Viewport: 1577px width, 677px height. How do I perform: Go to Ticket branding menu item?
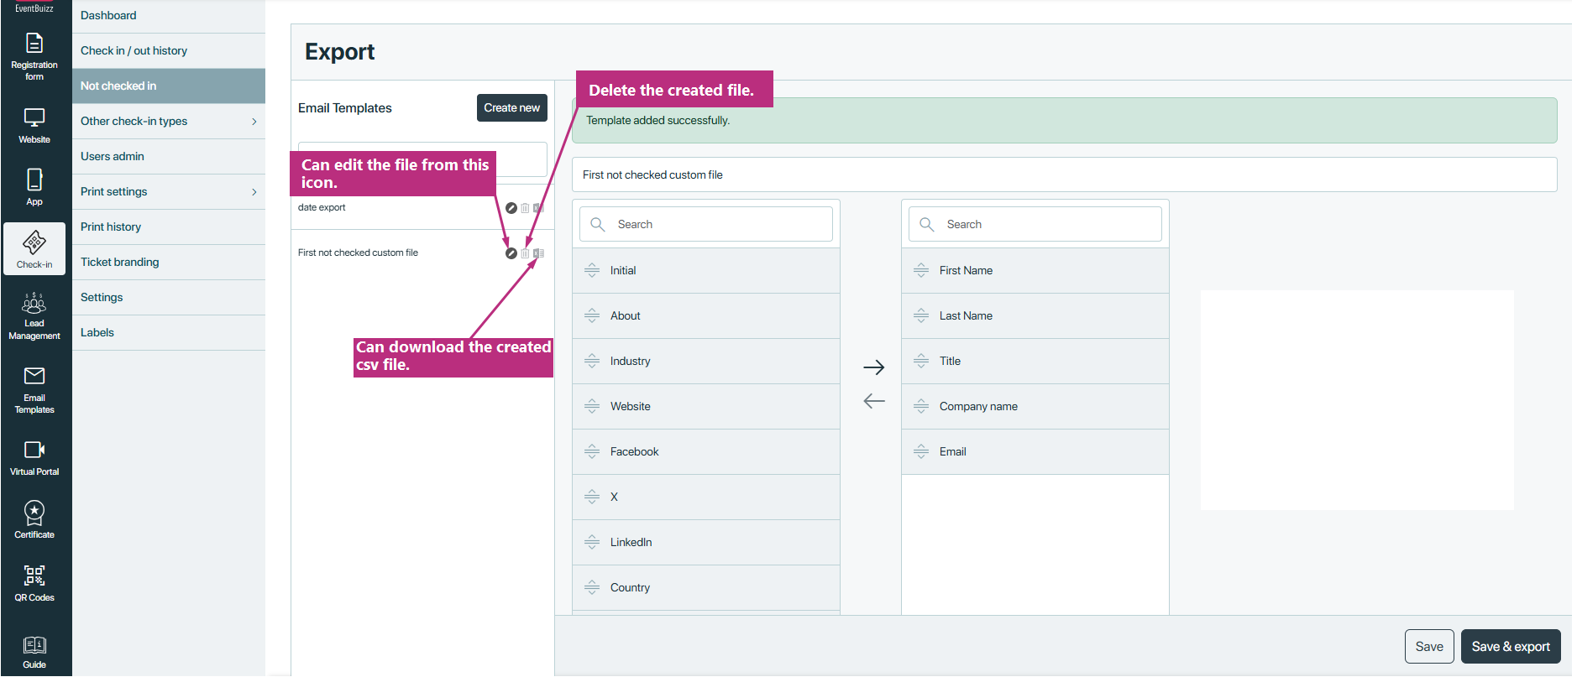pos(119,263)
